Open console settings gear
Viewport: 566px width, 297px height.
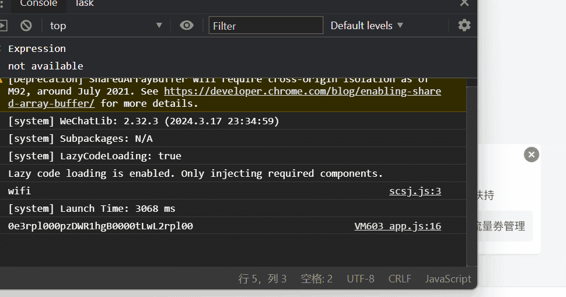[x=464, y=25]
